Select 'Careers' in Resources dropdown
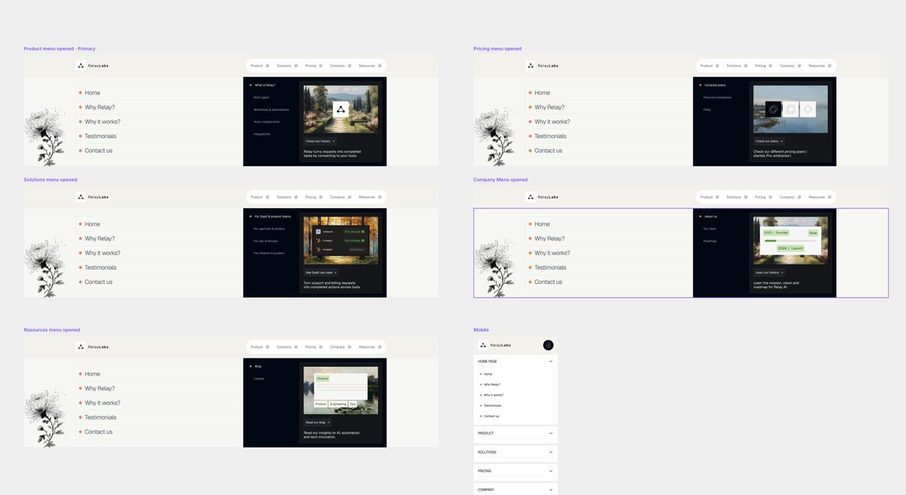 point(259,379)
